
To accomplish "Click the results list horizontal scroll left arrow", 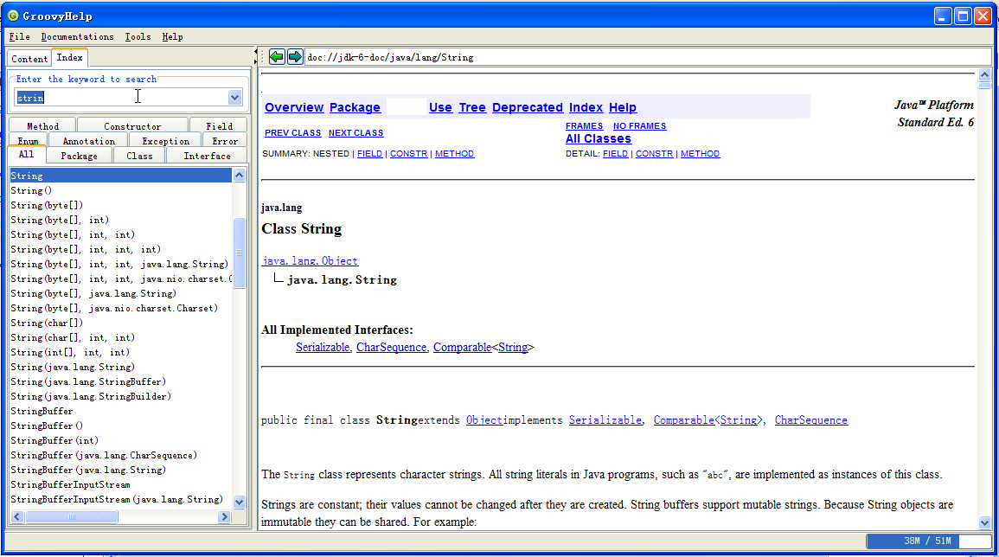I will (x=17, y=516).
